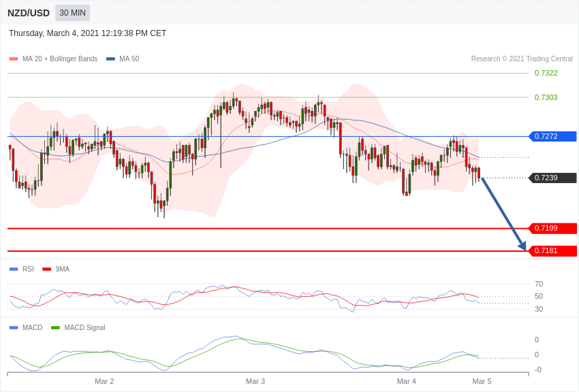This screenshot has width=579, height=392.
Task: Click the NZD/USD pair title
Action: pyautogui.click(x=29, y=14)
